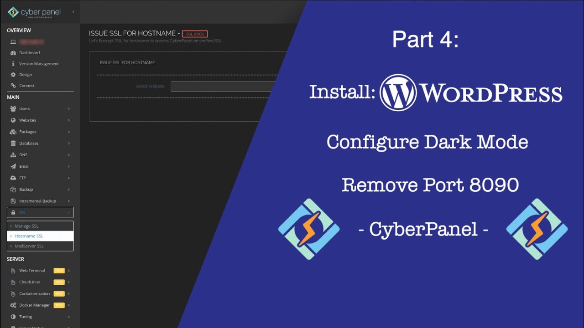Click the Connect link icon
Image resolution: width=584 pixels, height=328 pixels.
[x=13, y=86]
